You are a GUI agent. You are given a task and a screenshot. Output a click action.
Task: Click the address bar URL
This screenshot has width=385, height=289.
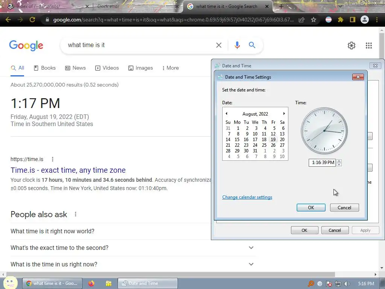[173, 20]
